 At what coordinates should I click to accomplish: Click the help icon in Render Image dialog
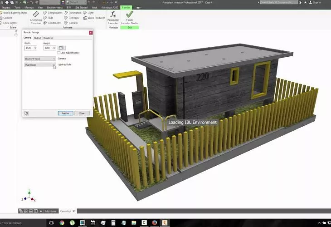point(26,113)
